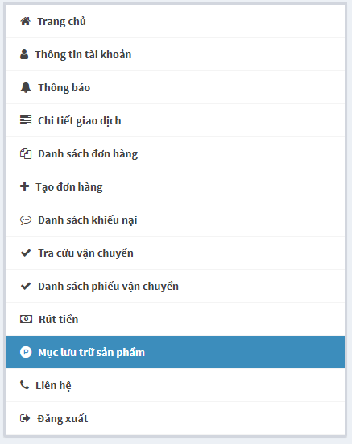Click Đăng xuất to log out
The width and height of the screenshot is (352, 444).
click(175, 418)
